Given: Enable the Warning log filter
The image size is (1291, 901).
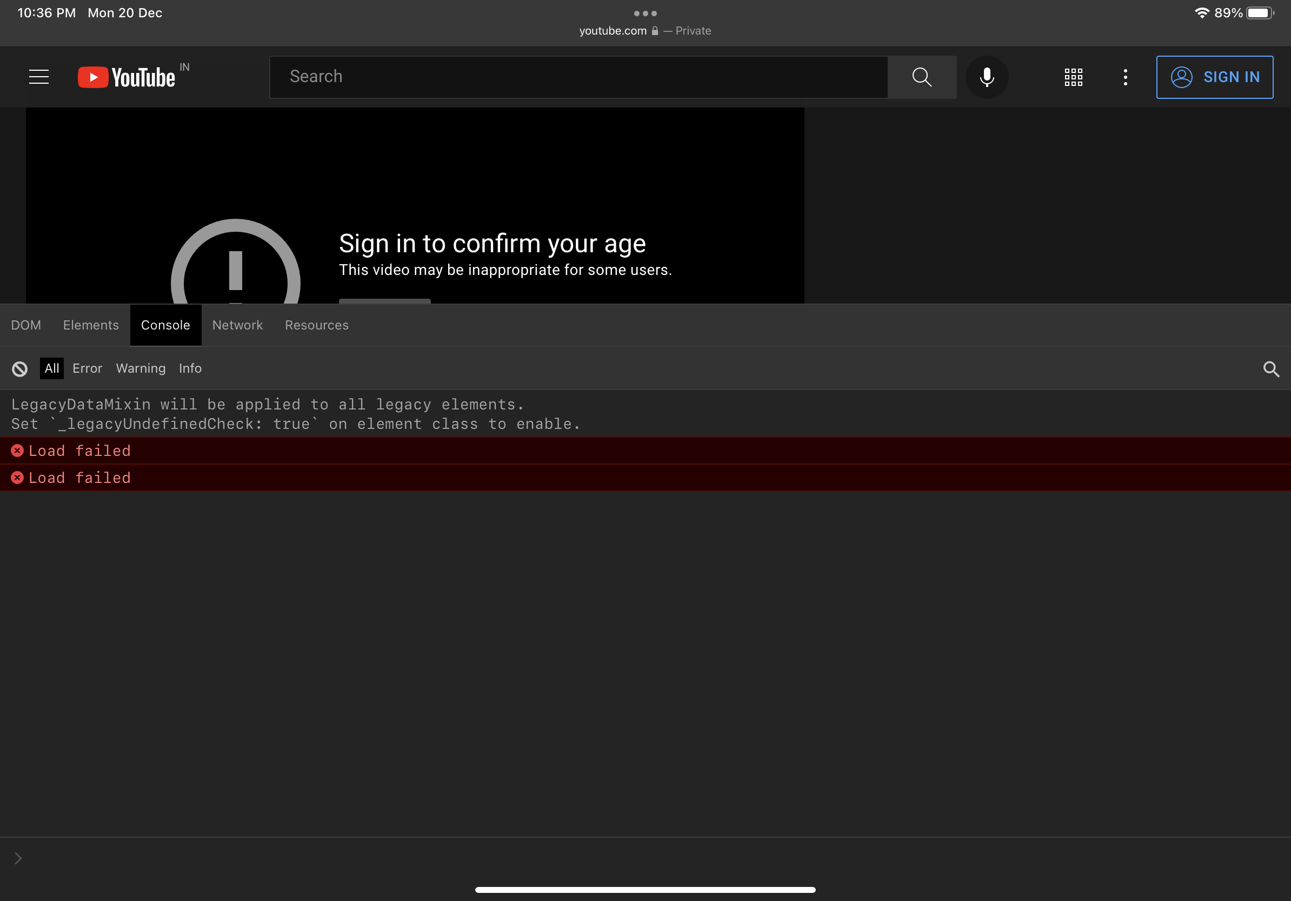Looking at the screenshot, I should pyautogui.click(x=141, y=368).
